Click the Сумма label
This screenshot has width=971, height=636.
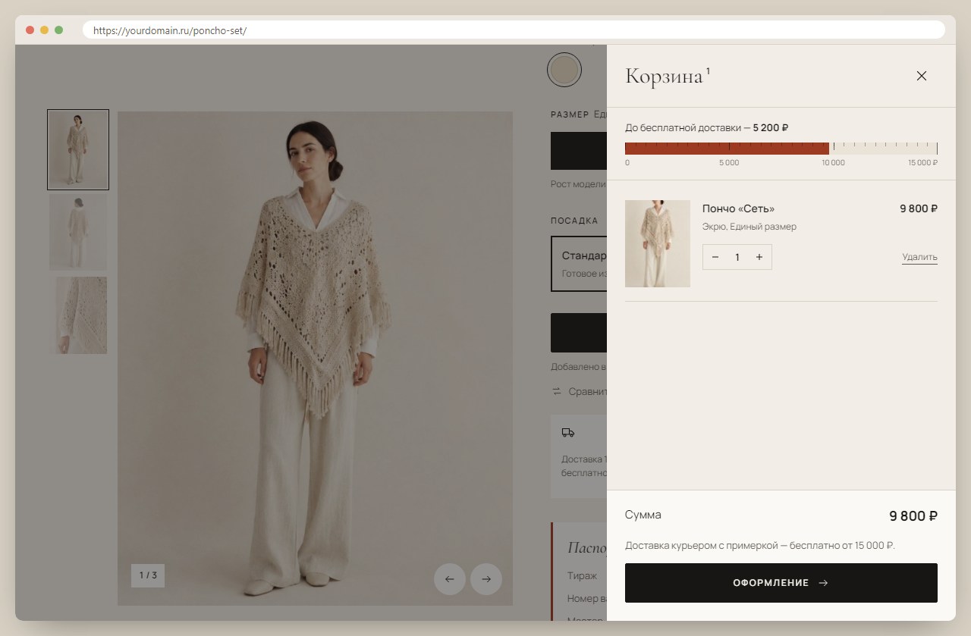pos(643,515)
